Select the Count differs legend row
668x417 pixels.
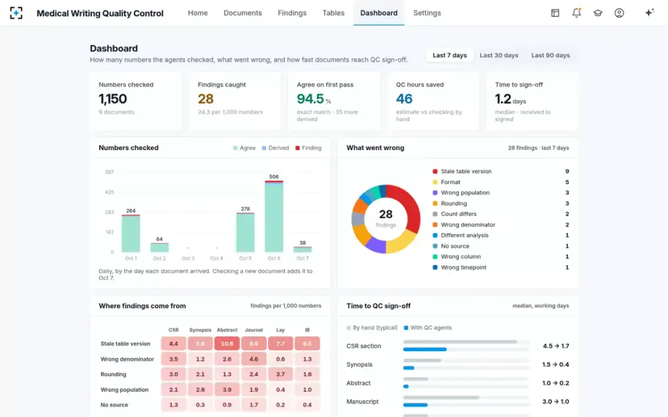pyautogui.click(x=500, y=214)
